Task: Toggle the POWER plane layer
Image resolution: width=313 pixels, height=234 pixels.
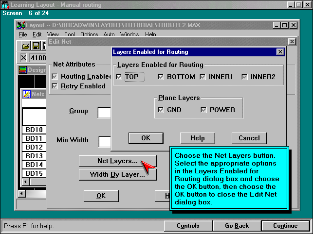Action: (x=203, y=110)
